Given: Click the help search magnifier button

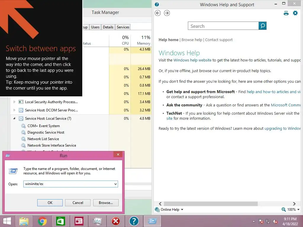Looking at the screenshot, I should pos(262,26).
